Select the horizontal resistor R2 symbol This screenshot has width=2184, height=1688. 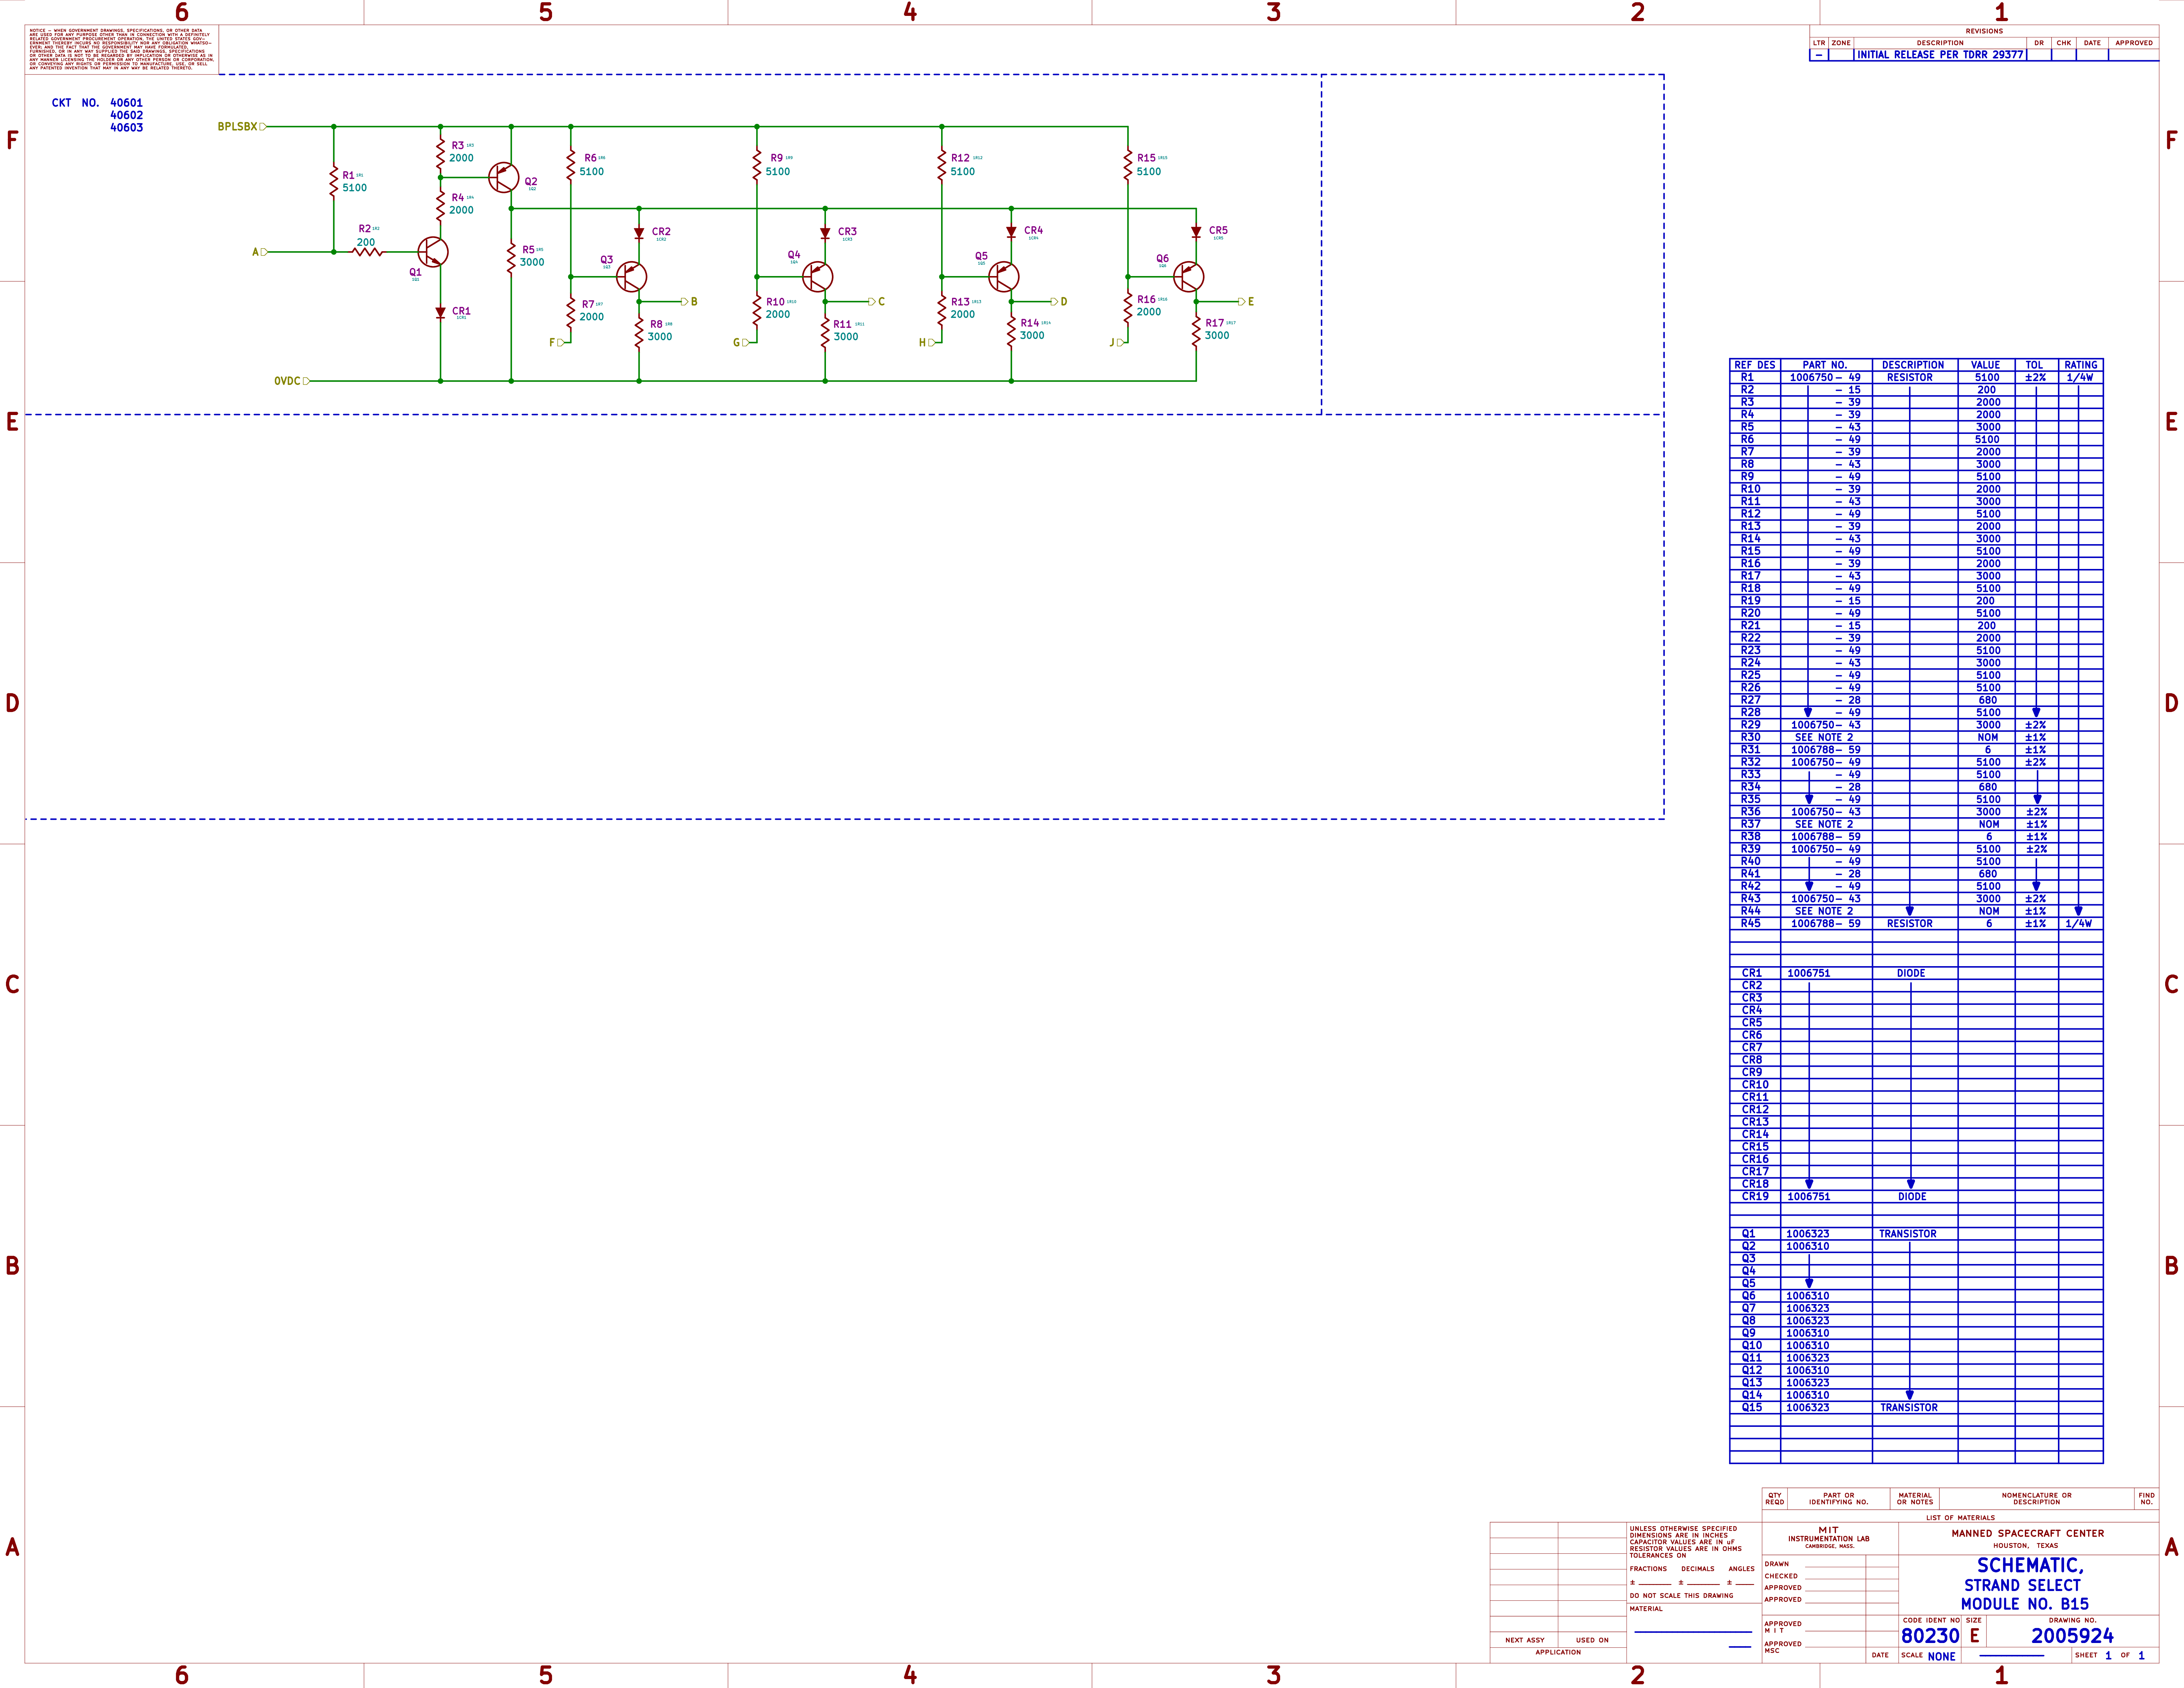367,252
